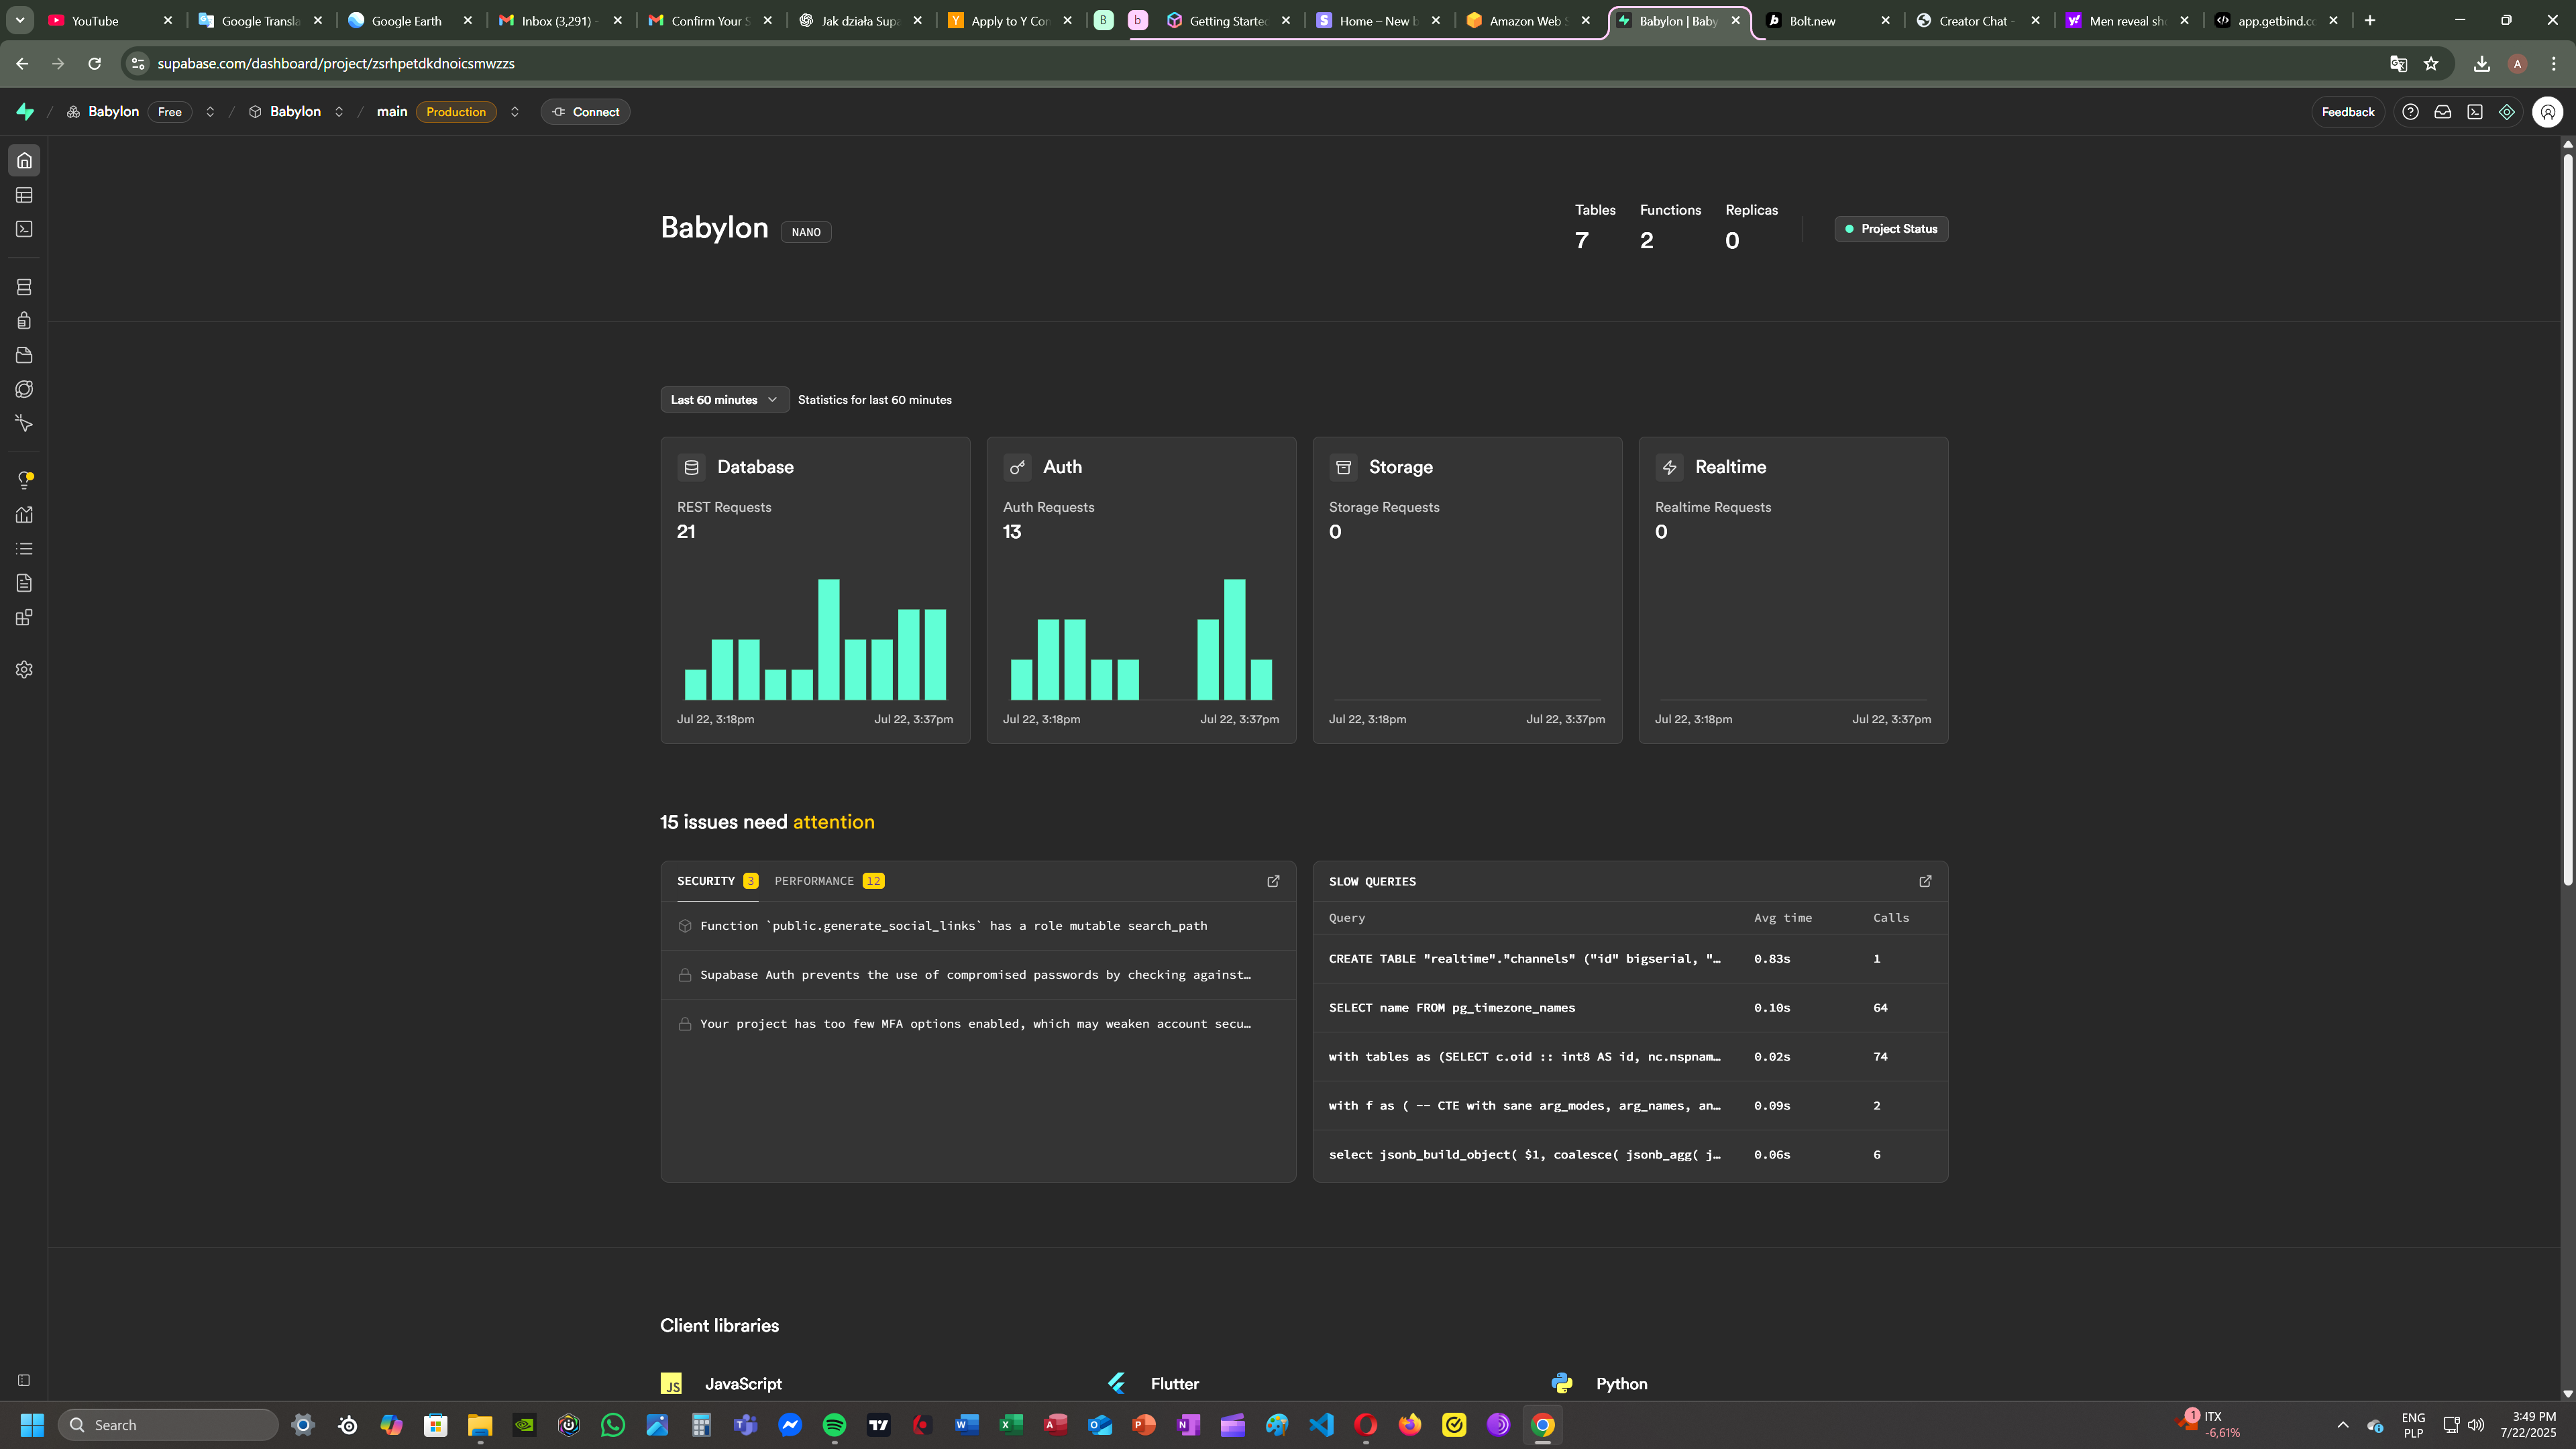This screenshot has width=2576, height=1449.
Task: Open the Authentication sidebar icon
Action: pyautogui.click(x=24, y=321)
